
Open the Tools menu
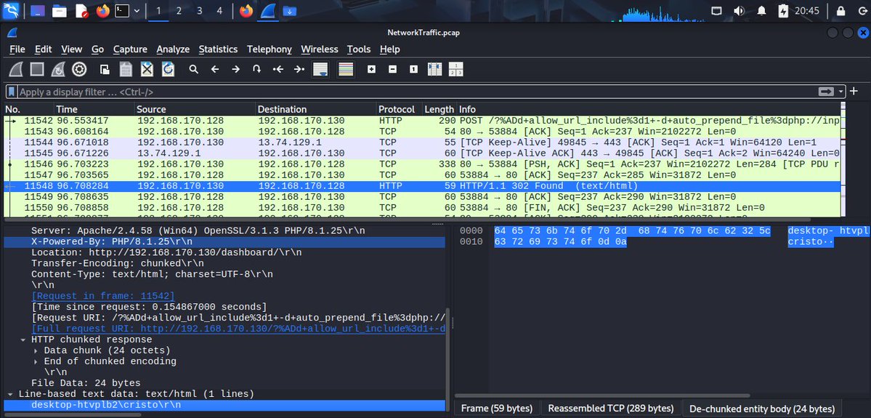[359, 49]
